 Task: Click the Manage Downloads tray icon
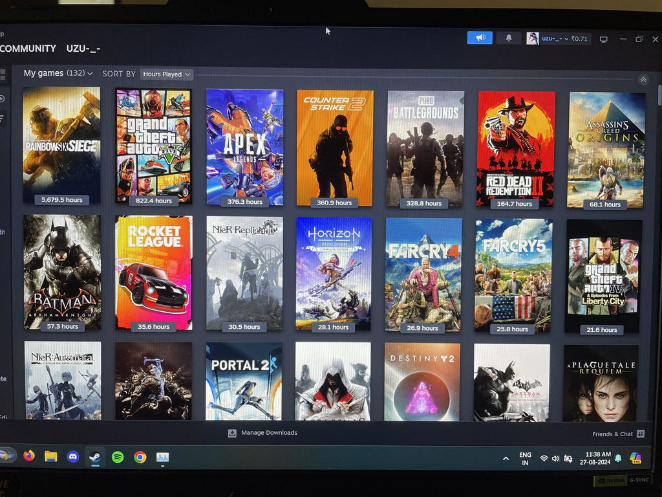coord(232,433)
